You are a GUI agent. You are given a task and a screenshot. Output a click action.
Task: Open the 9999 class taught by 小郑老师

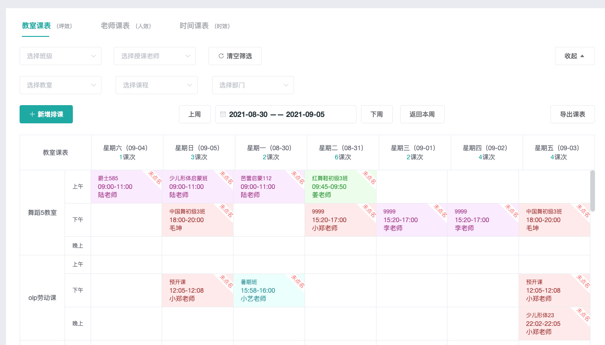[341, 220]
